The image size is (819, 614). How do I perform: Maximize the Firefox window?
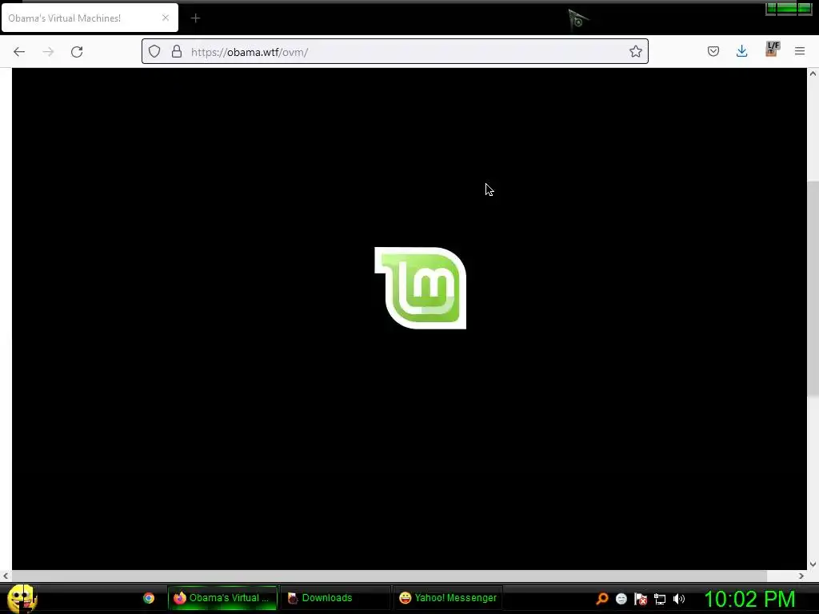pyautogui.click(x=787, y=8)
